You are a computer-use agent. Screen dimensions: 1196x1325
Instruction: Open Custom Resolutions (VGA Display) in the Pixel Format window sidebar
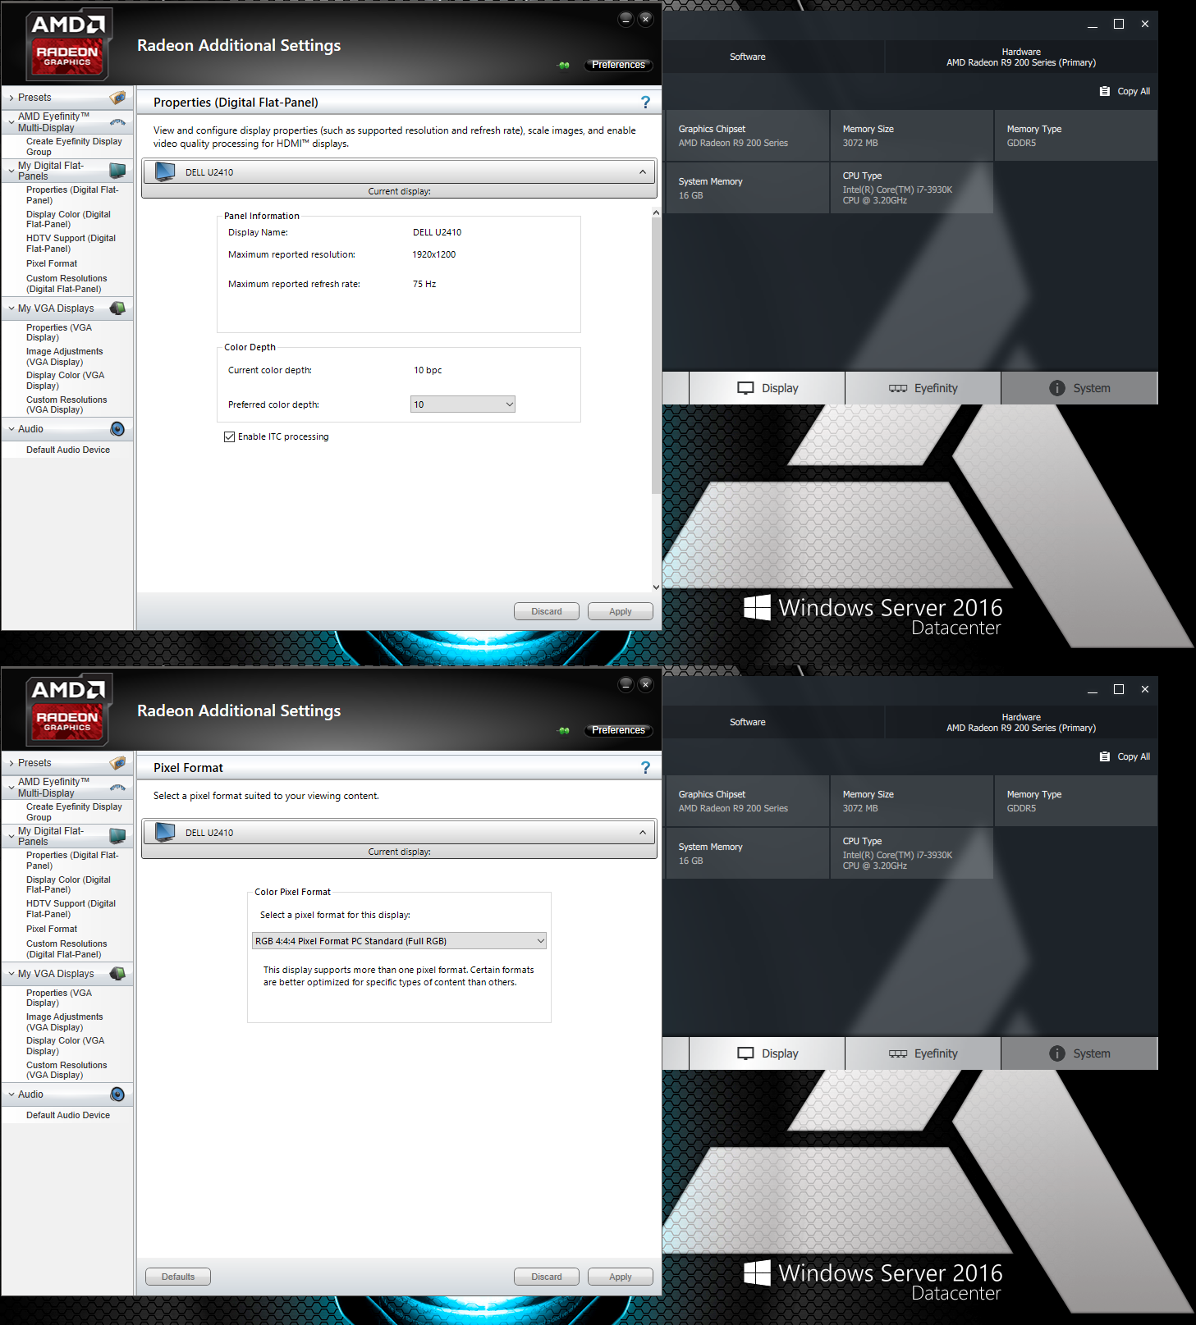click(66, 1070)
